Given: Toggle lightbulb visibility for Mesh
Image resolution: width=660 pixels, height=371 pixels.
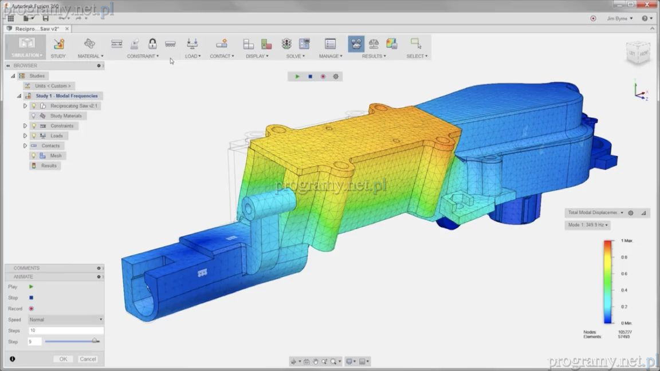Looking at the screenshot, I should [x=34, y=156].
